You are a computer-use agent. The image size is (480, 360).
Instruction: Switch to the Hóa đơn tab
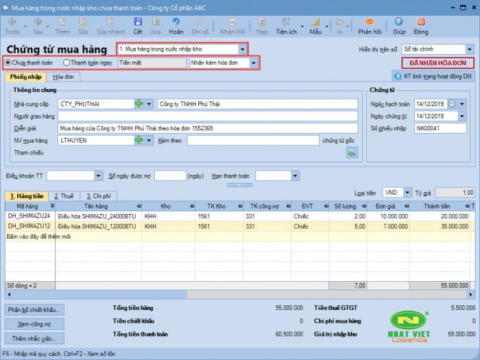point(64,77)
